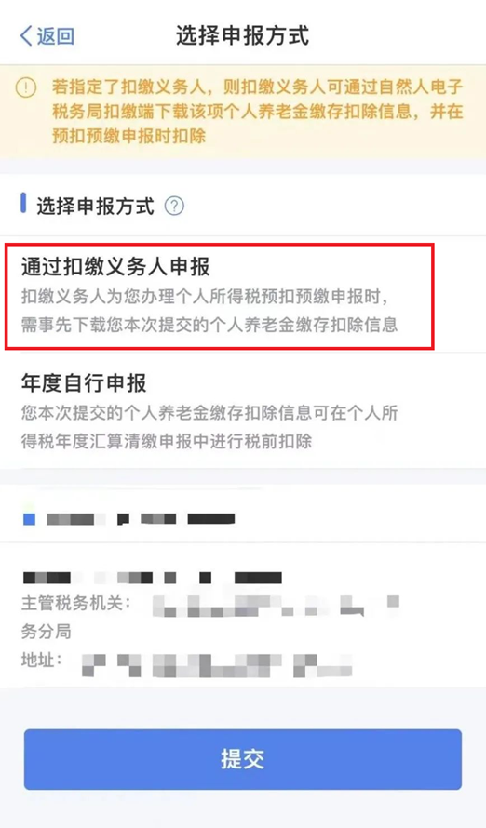Click the yellow 扣缴义务人 notice banner text
The width and height of the screenshot is (486, 828).
tap(257, 112)
